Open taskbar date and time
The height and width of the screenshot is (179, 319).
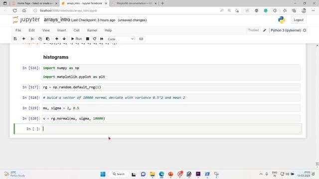click(x=304, y=174)
